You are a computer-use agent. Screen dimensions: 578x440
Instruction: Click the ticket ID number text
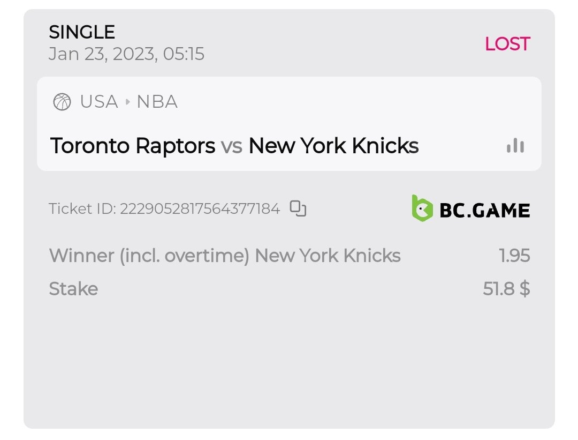pyautogui.click(x=200, y=208)
